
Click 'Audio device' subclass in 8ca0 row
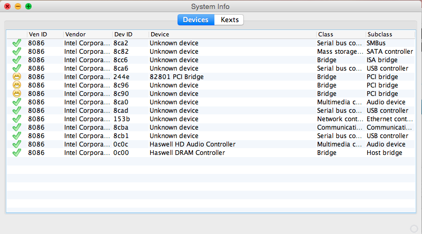click(386, 102)
